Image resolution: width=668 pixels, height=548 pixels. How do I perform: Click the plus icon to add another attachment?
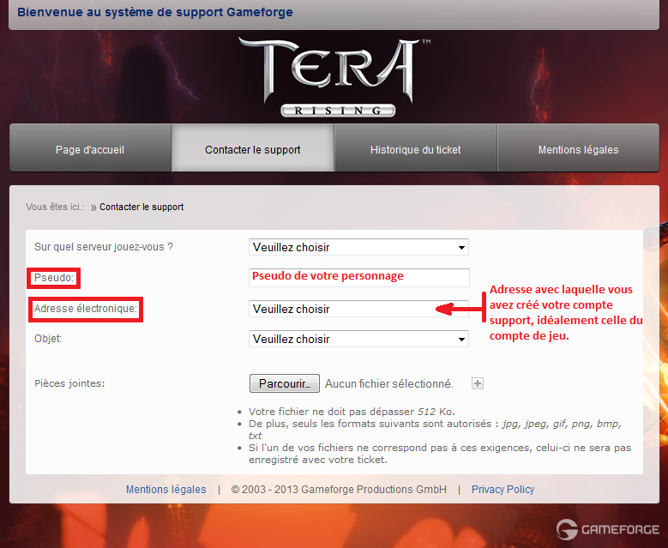pos(477,383)
